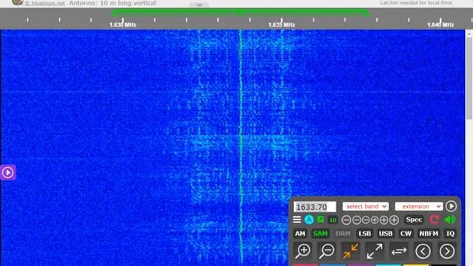
Task: Zoom in with the magnifier plus icon
Action: coord(303,251)
